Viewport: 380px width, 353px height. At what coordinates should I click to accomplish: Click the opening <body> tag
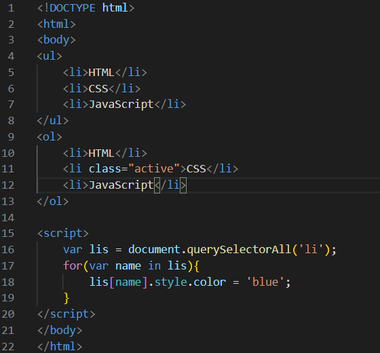point(56,40)
